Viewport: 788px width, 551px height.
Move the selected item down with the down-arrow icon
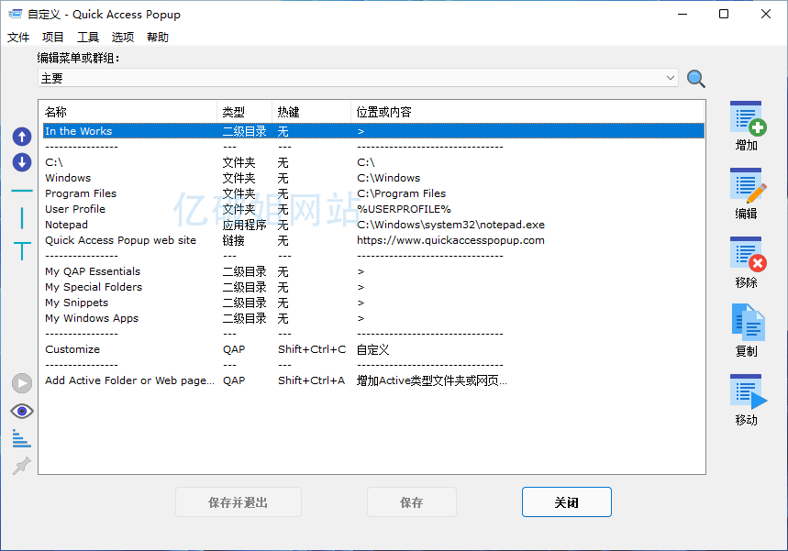tap(21, 163)
